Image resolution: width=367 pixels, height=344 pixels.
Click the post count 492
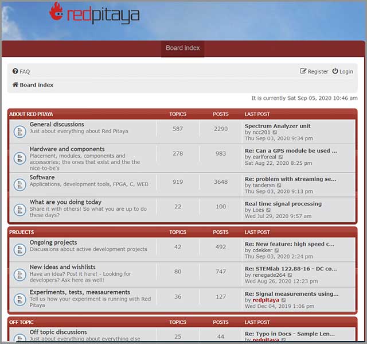pyautogui.click(x=221, y=247)
